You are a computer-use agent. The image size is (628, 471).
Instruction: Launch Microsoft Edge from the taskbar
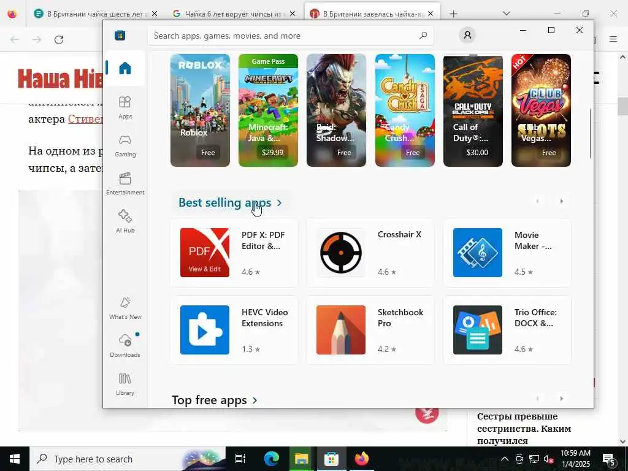(x=271, y=459)
